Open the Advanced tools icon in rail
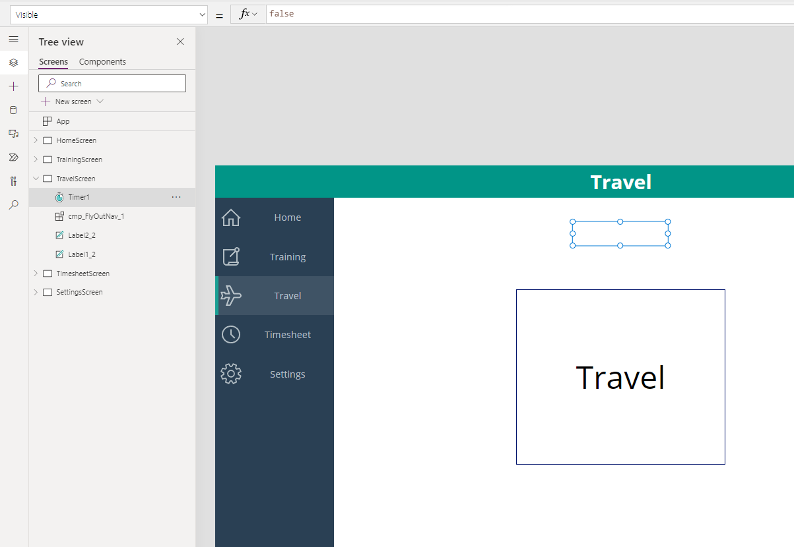 (x=13, y=181)
